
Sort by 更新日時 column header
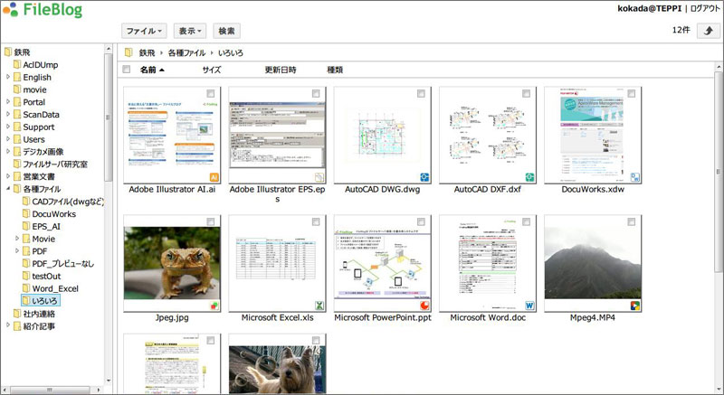tap(281, 71)
